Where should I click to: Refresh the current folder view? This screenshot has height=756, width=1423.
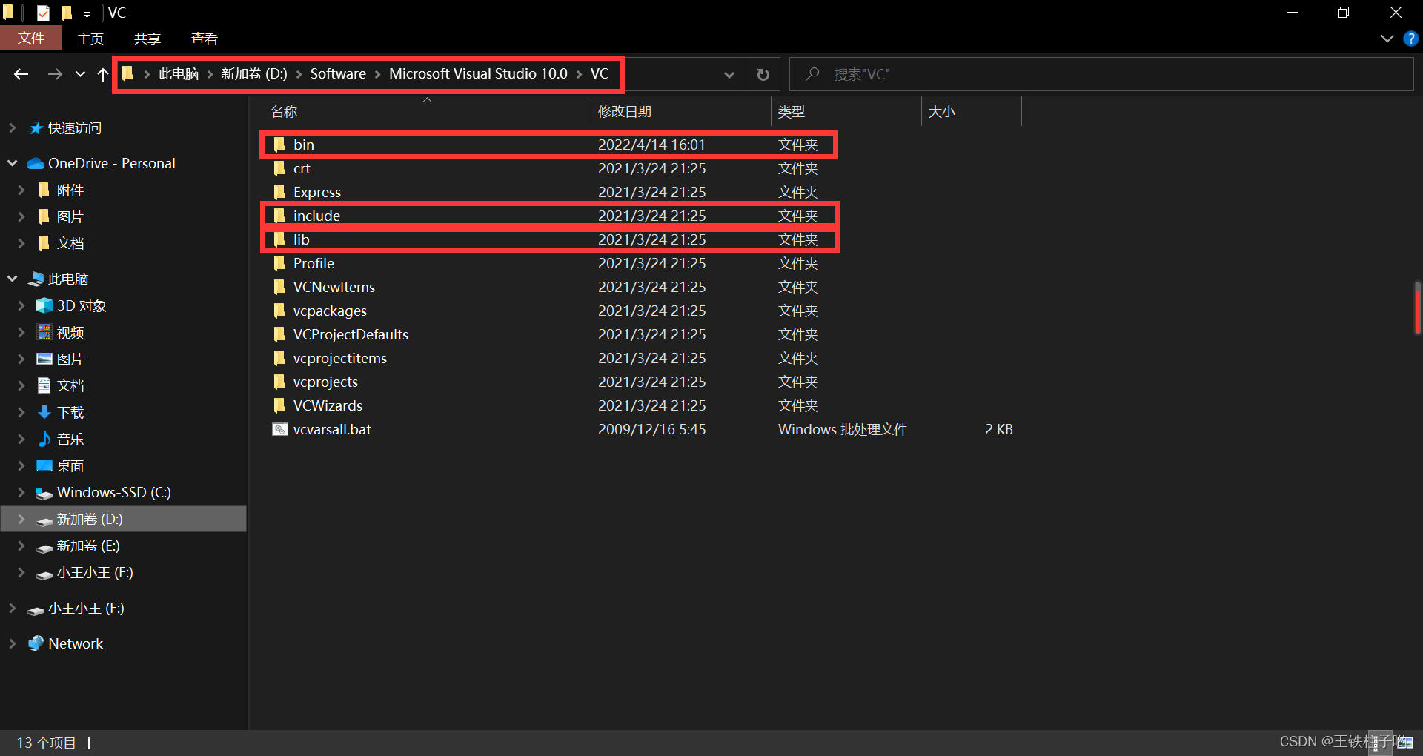pyautogui.click(x=763, y=74)
